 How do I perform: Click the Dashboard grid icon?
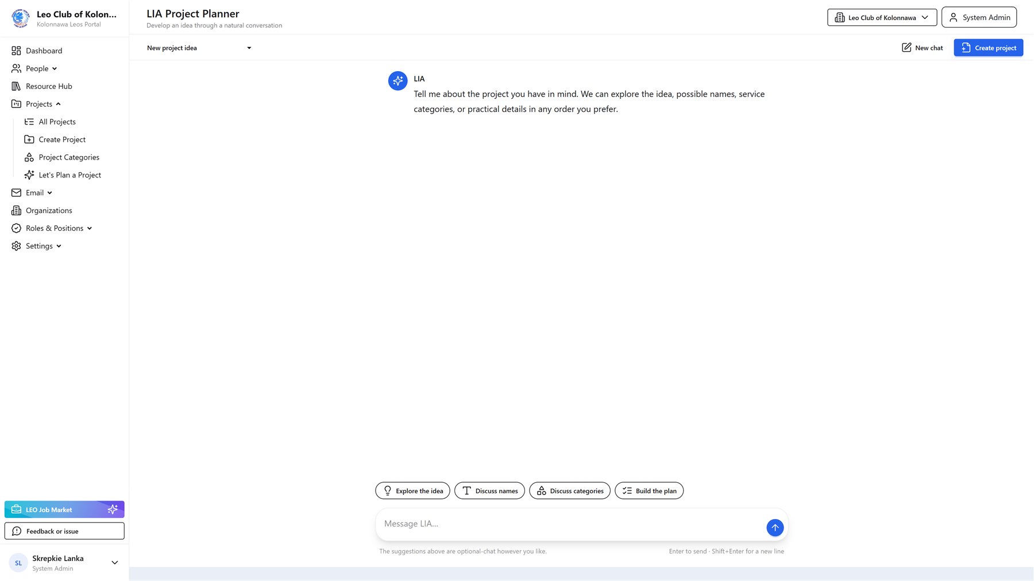[16, 51]
